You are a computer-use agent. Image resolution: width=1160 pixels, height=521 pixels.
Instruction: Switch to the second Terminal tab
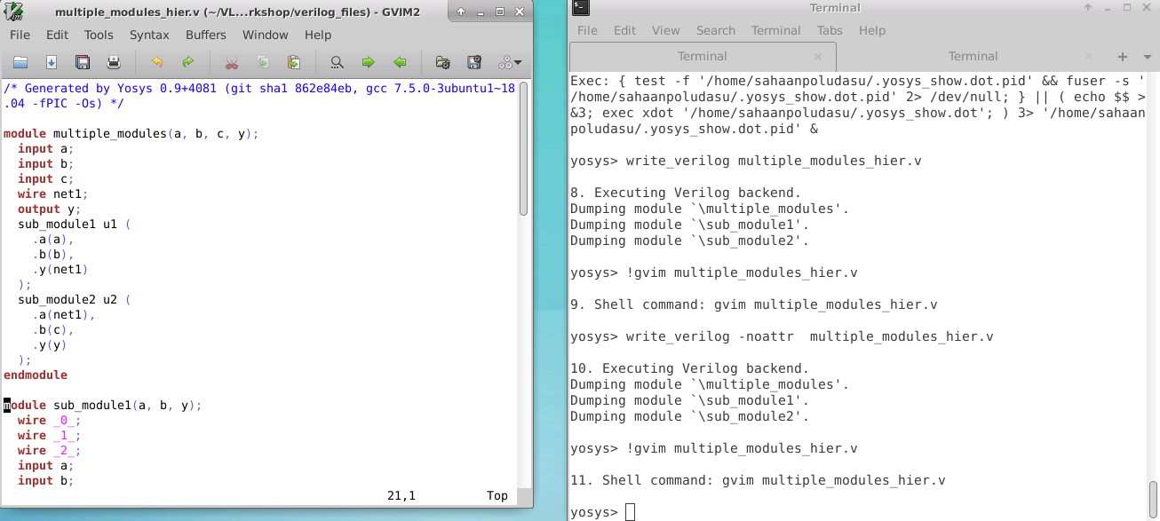(x=973, y=56)
